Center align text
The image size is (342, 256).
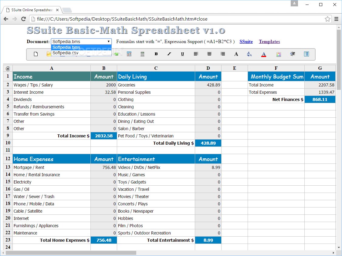pos(209,54)
